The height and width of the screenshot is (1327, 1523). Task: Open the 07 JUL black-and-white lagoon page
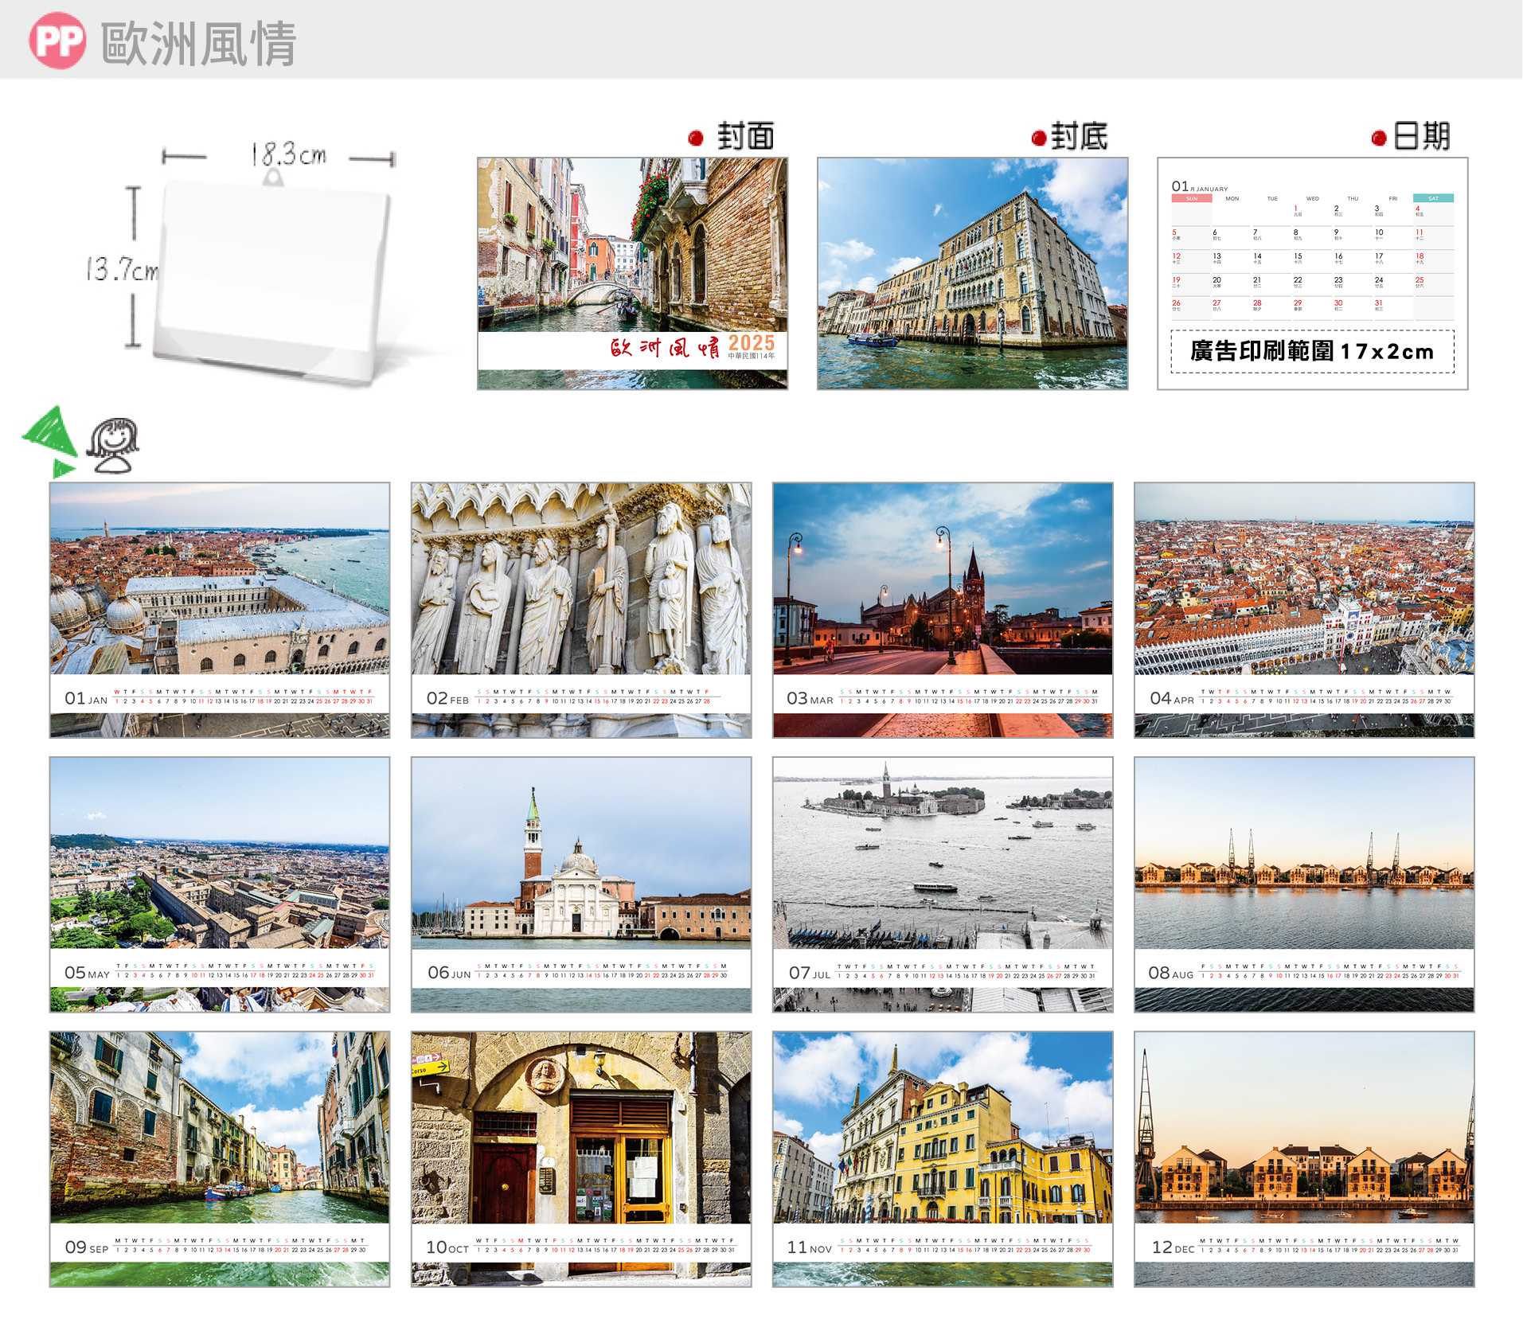[943, 884]
